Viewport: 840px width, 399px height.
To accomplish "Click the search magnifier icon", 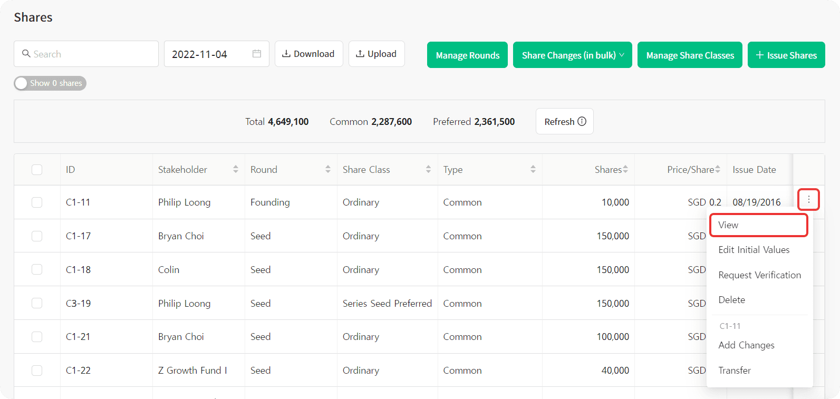I will (x=26, y=54).
